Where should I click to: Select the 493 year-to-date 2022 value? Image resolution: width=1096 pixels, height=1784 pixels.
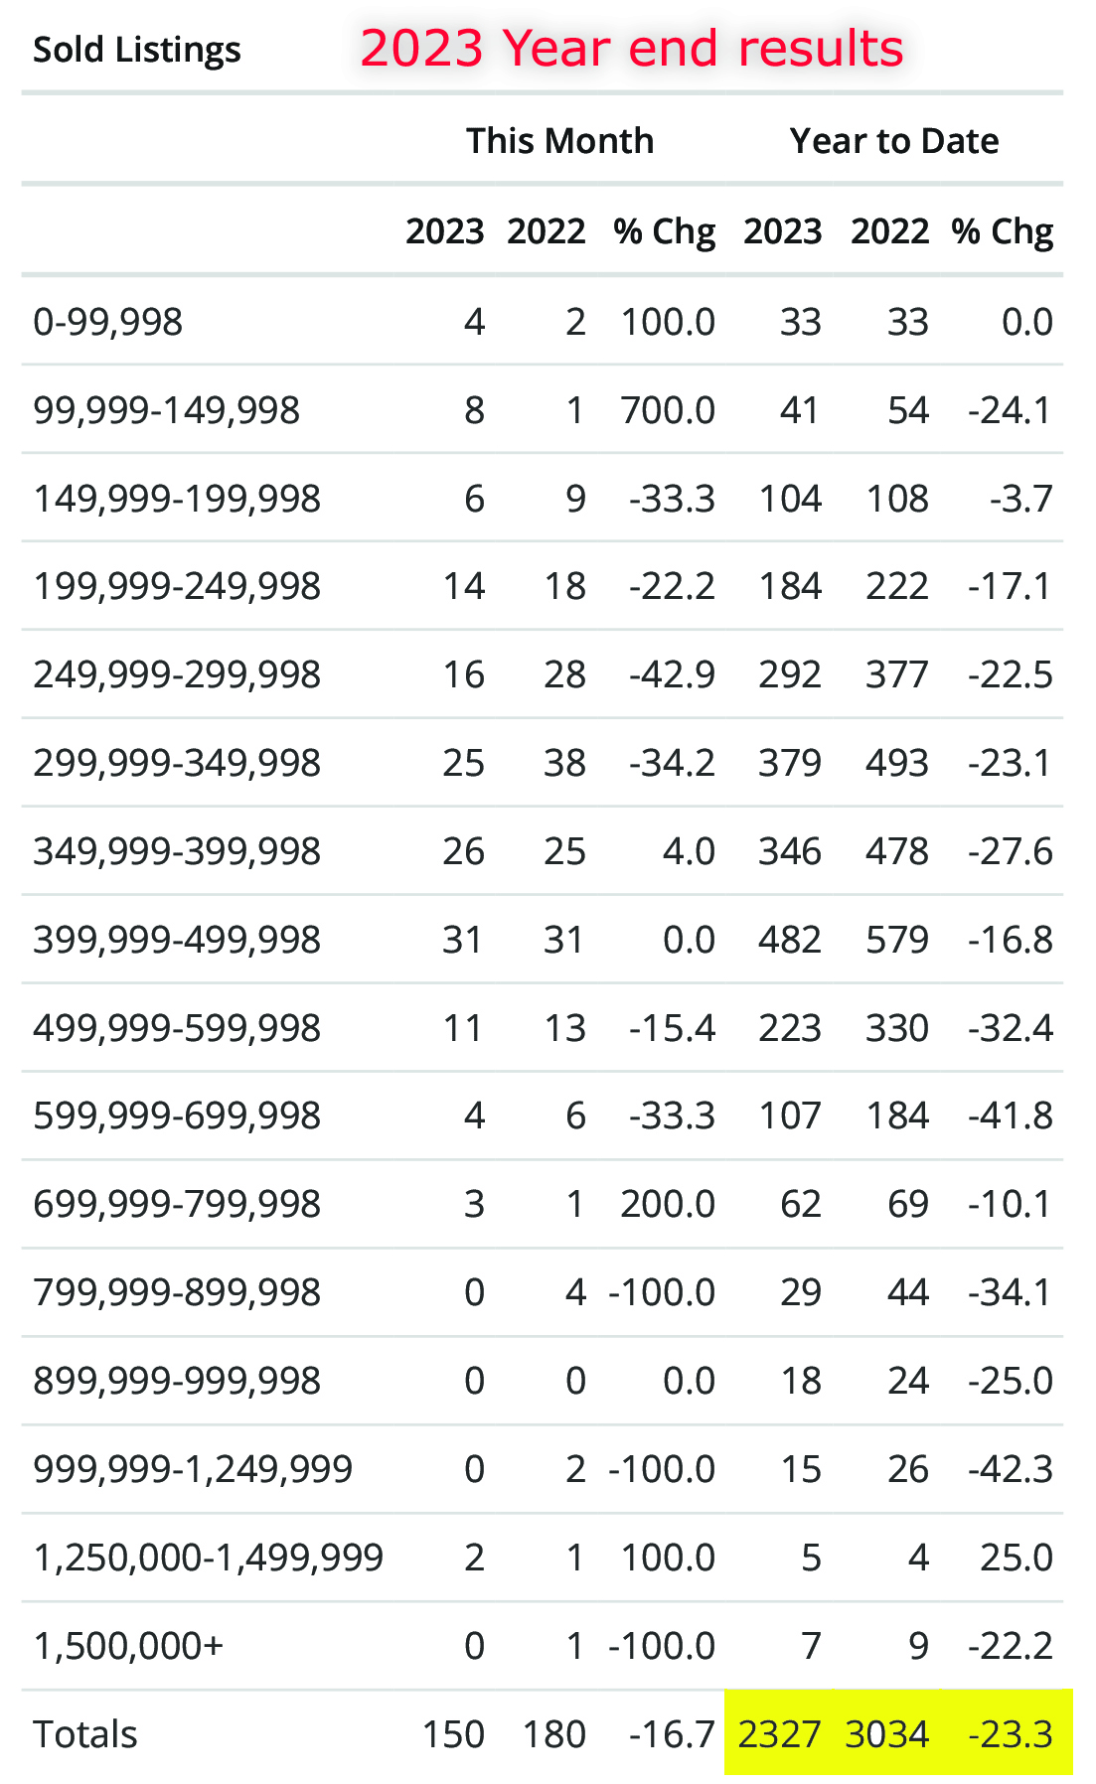pos(896,763)
